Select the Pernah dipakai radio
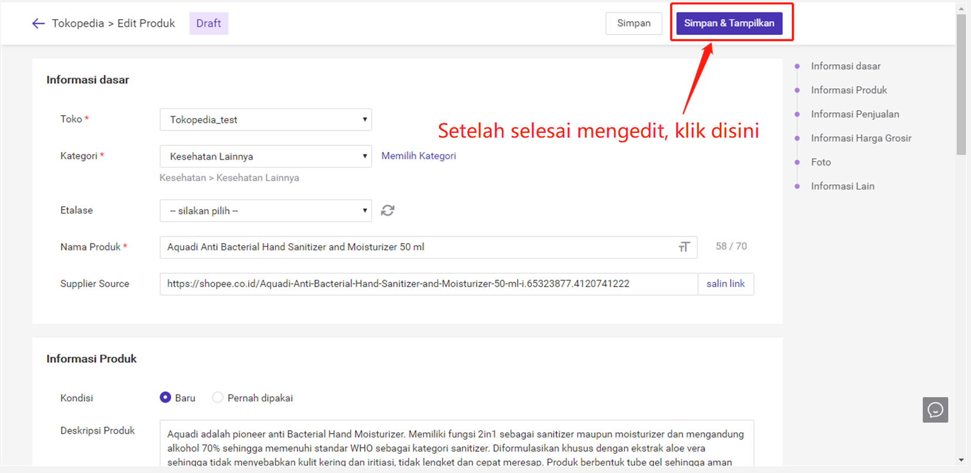971x473 pixels. [x=218, y=397]
